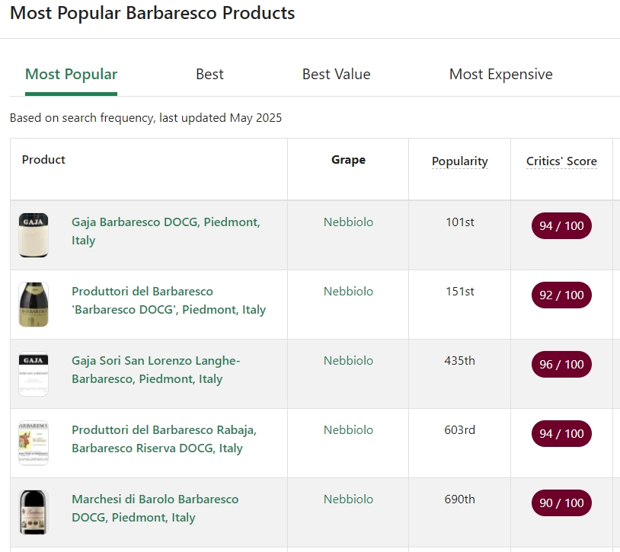Click Nebbiolo link in Marchesi di Barolo row
Viewport: 620px width, 552px height.
(x=348, y=499)
